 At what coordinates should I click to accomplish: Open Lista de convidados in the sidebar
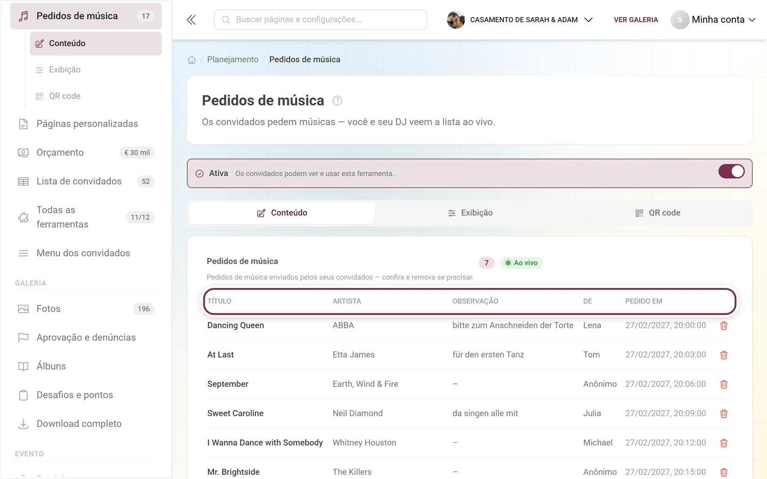coord(86,181)
